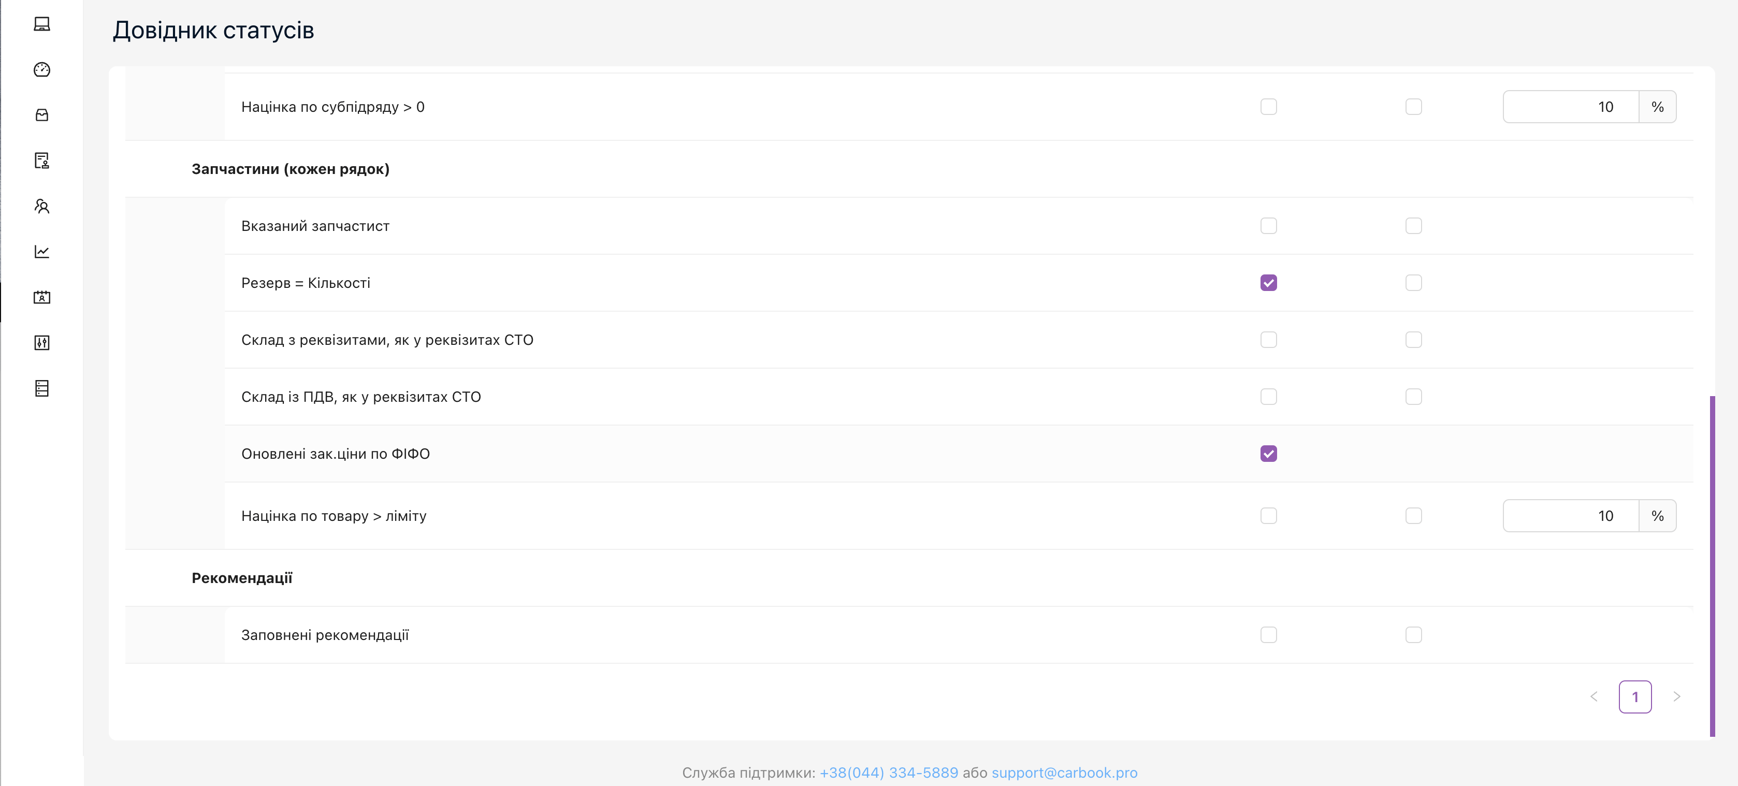Click percent field for Націнка по товару

(x=1571, y=516)
